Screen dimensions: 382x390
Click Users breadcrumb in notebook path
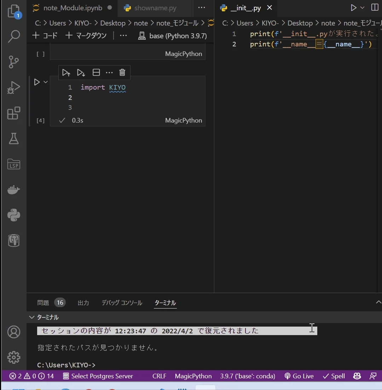[58, 23]
